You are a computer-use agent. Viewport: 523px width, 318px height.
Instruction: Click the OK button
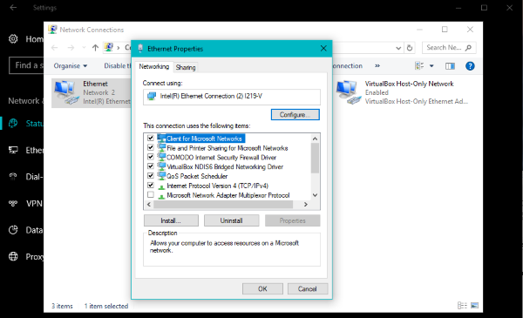[262, 288]
